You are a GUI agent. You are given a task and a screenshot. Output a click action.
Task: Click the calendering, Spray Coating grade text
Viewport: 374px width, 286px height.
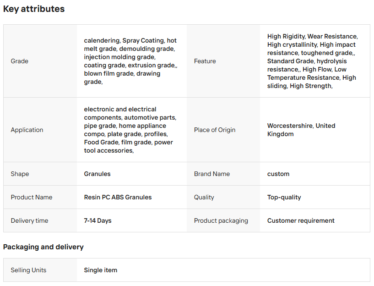tap(130, 61)
